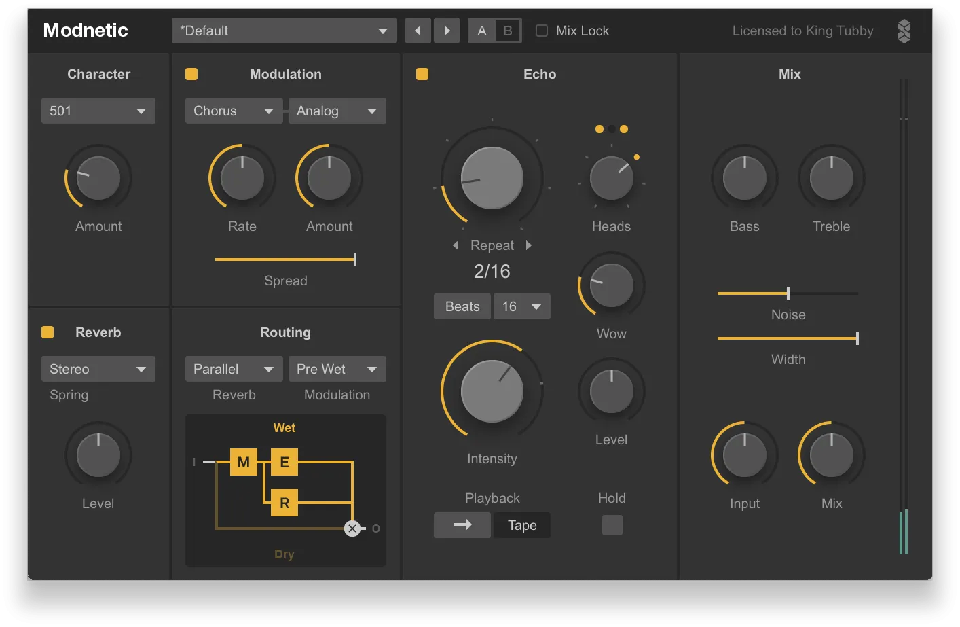
Task: Click the Wet label in routing display
Action: [x=284, y=428]
